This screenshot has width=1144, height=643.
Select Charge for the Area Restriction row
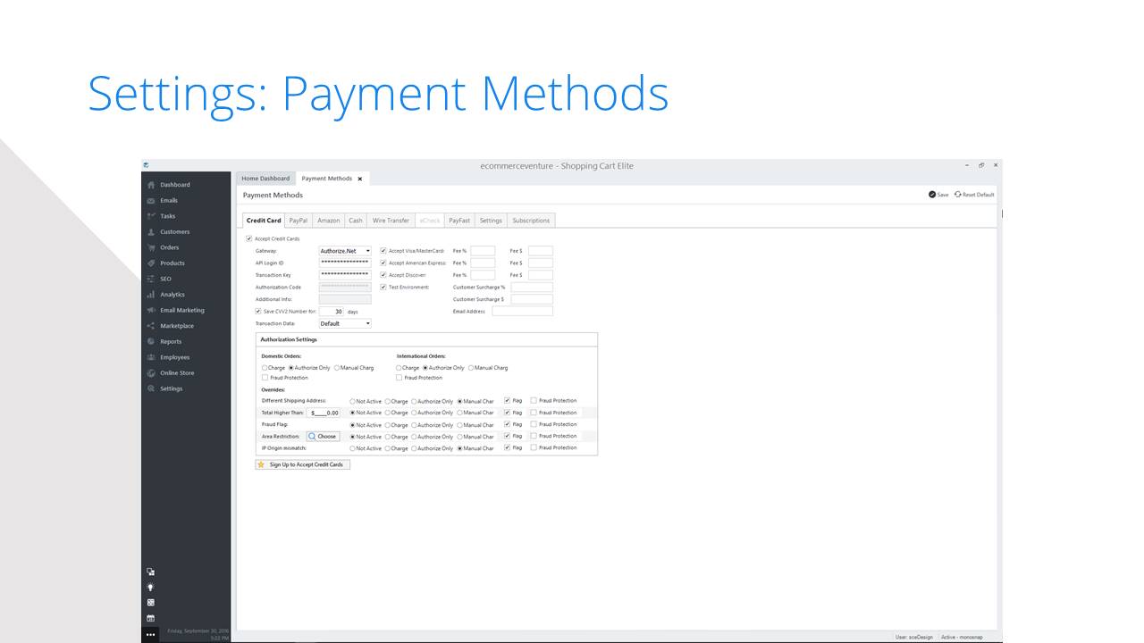point(388,437)
